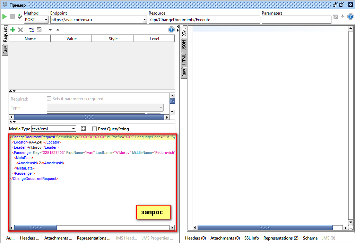Screen dimensions: 355x243
Task: Click the Representations (2) response tab
Action: tap(281, 238)
